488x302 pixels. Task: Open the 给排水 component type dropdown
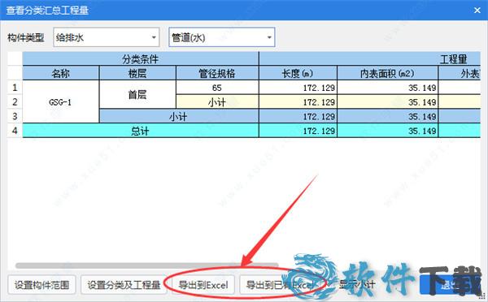pos(106,37)
